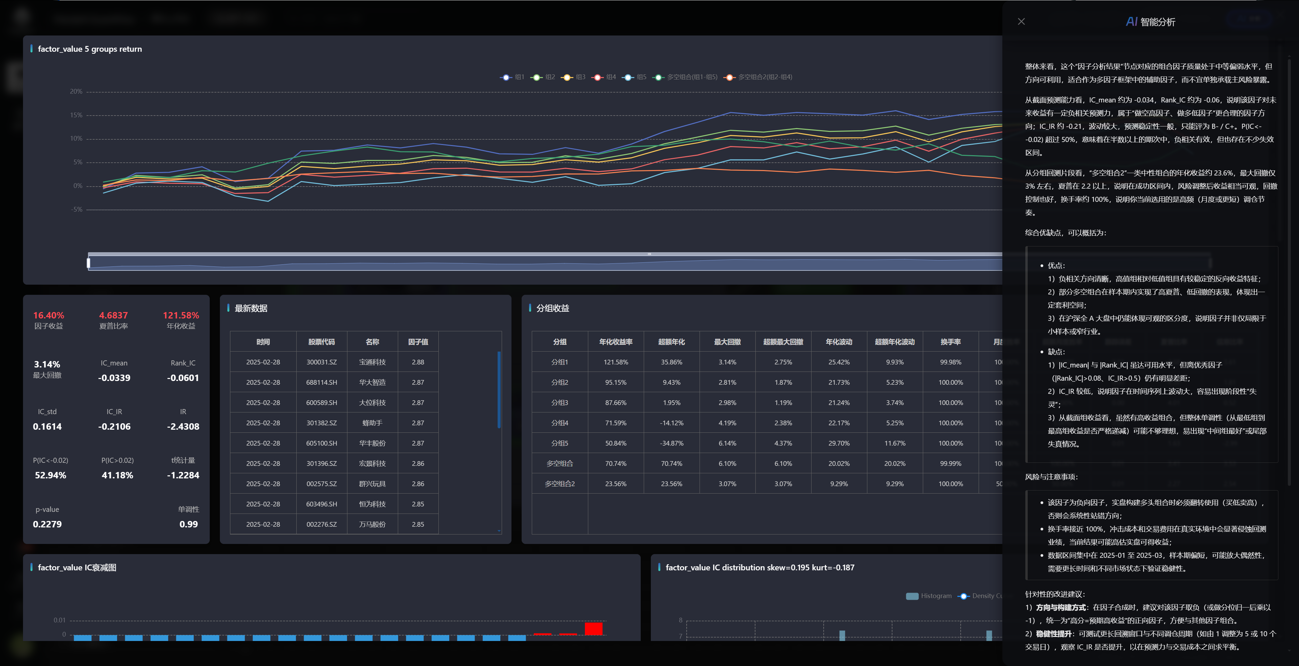Image resolution: width=1299 pixels, height=666 pixels.
Task: Toggle 多空组合2(组2-组4) legend series
Action: coord(758,77)
